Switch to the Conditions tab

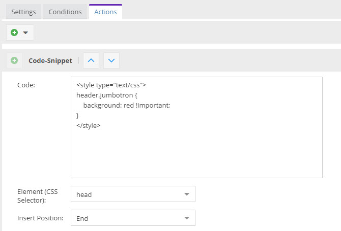(65, 12)
